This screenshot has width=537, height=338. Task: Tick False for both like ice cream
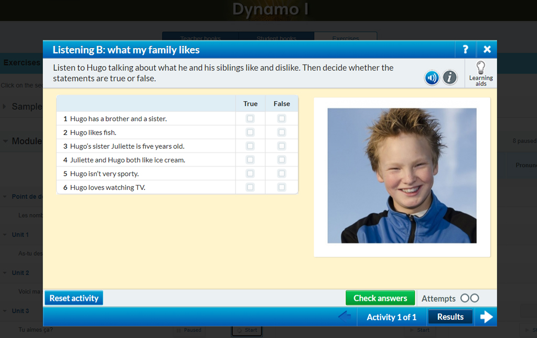coord(282,160)
